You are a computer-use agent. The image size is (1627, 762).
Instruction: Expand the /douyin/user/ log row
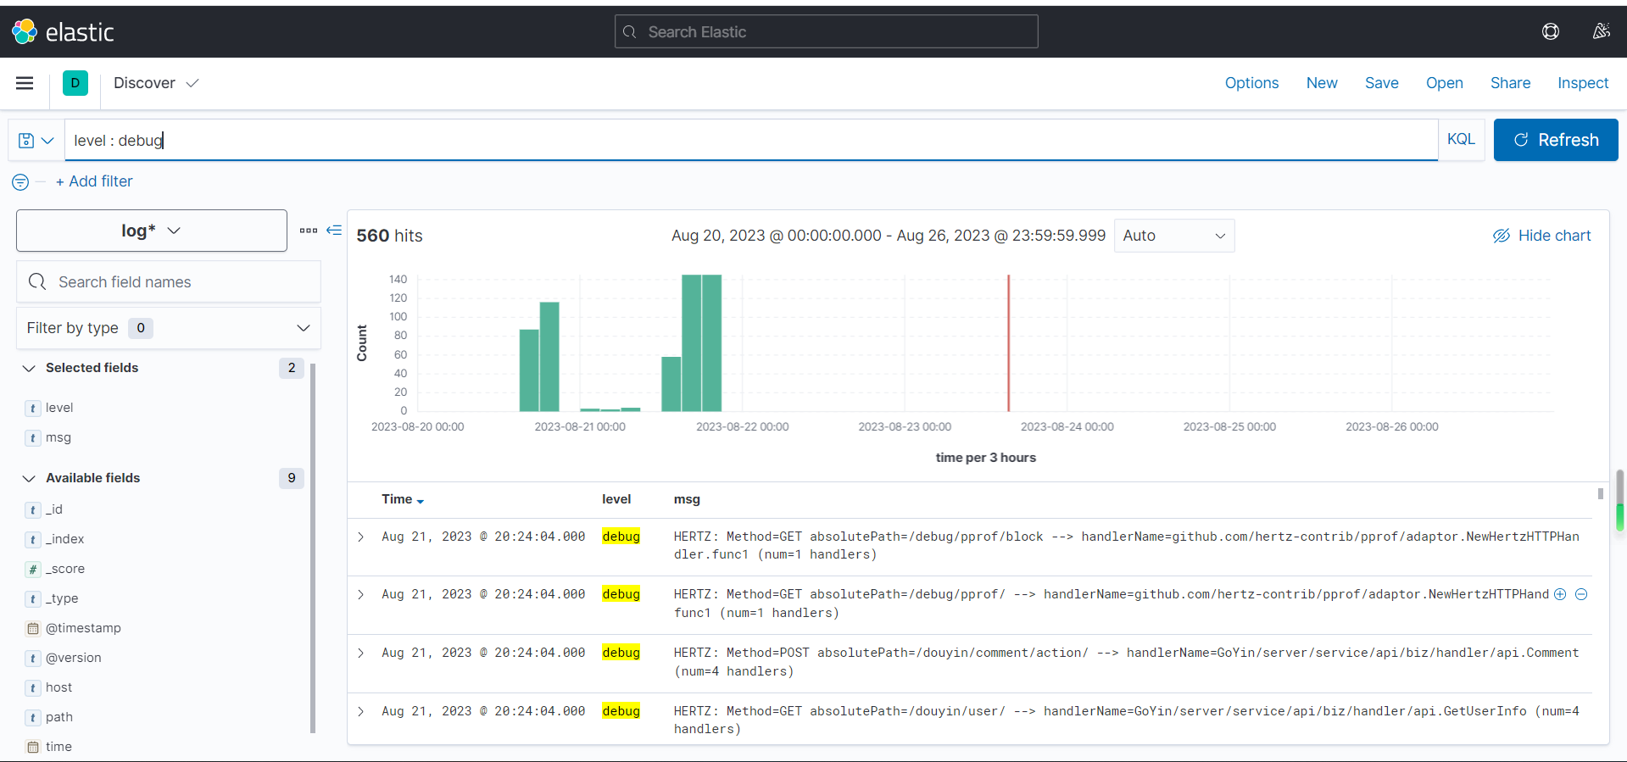click(x=361, y=712)
